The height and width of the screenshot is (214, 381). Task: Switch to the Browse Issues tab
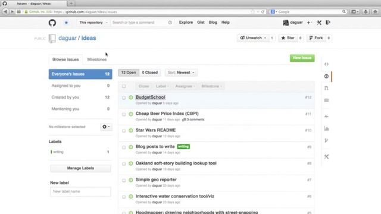pos(65,59)
